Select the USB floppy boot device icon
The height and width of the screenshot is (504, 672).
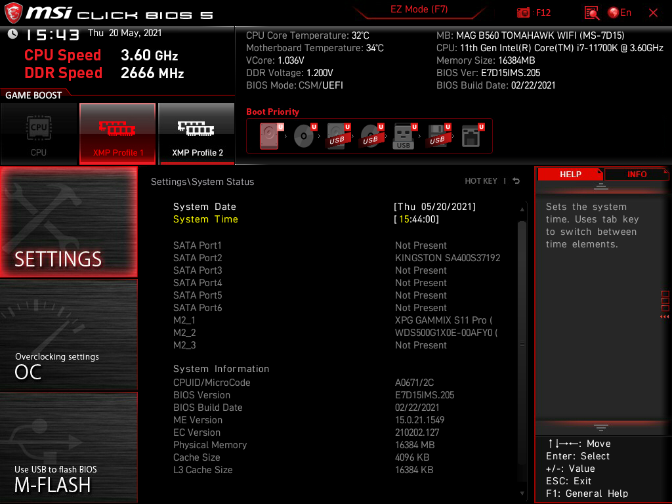click(x=438, y=136)
